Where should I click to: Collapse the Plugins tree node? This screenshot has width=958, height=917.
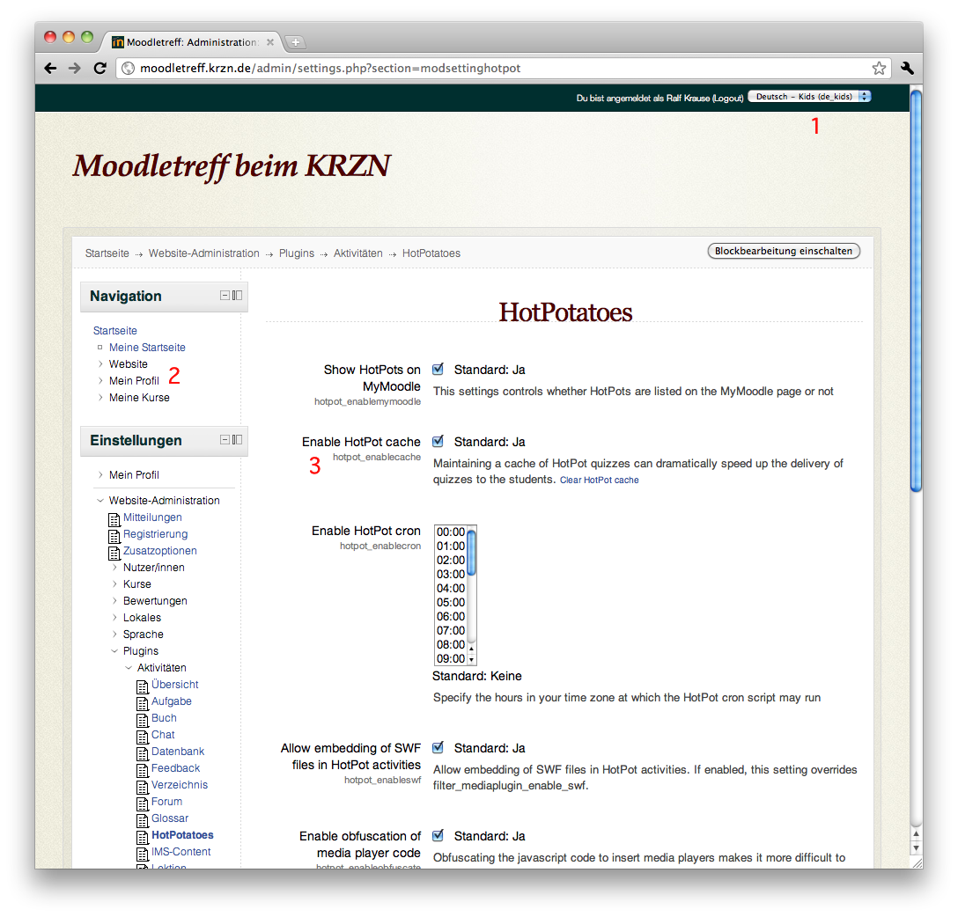(114, 651)
